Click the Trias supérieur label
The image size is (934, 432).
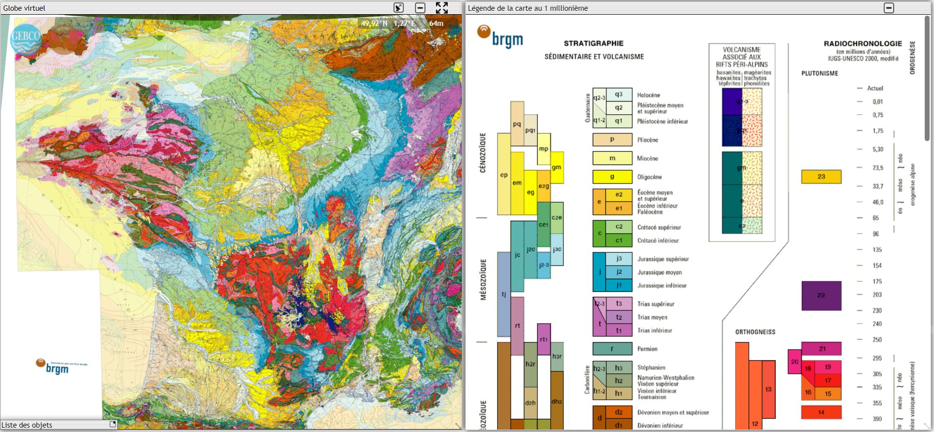click(656, 304)
